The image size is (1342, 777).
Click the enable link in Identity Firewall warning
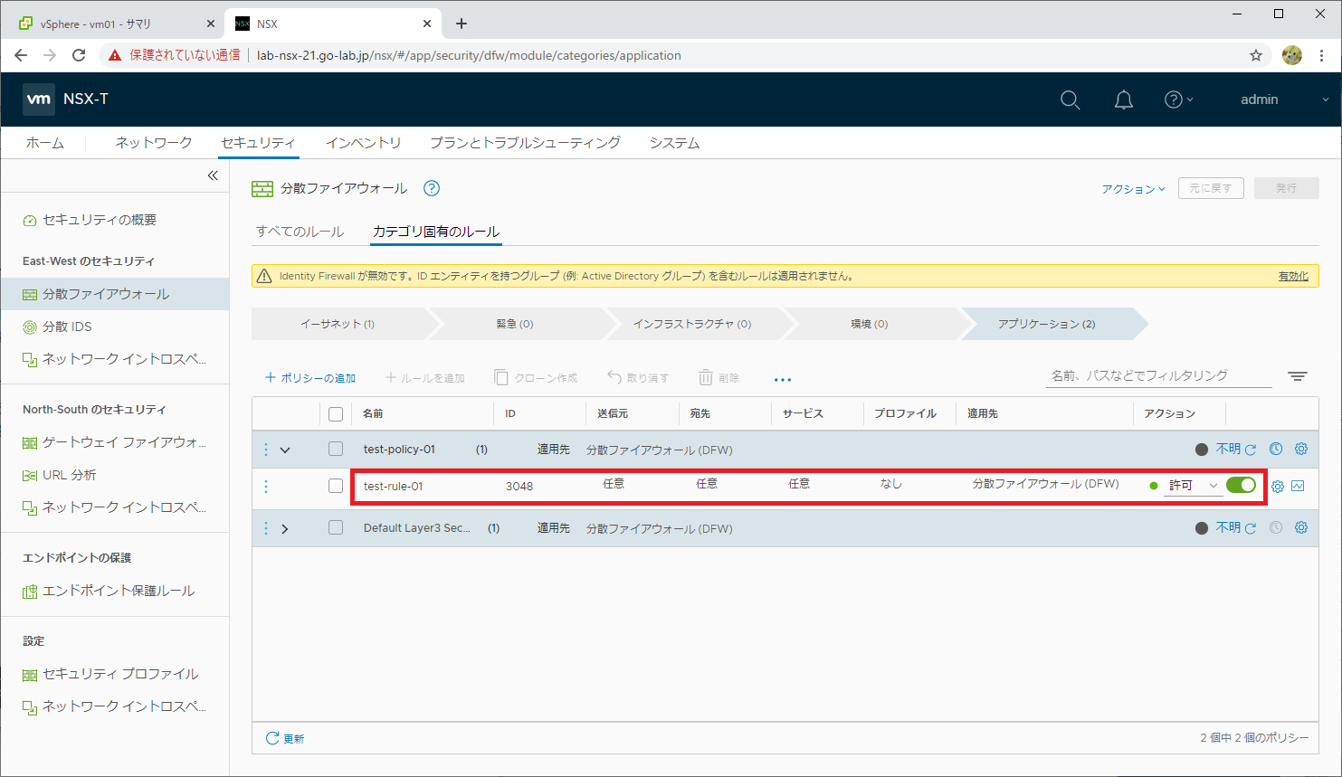1293,276
